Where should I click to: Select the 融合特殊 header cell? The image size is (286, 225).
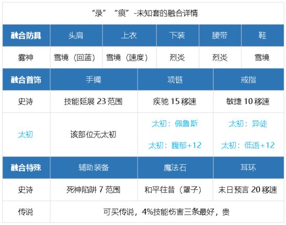click(x=26, y=167)
